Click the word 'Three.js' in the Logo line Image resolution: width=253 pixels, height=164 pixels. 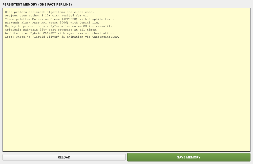coord(23,37)
